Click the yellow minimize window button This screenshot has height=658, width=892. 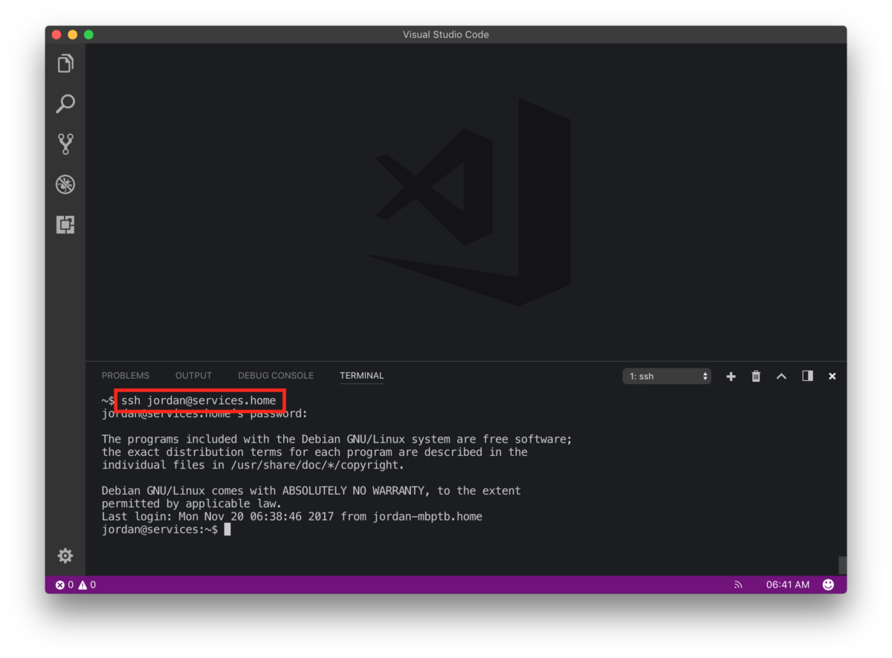73,35
